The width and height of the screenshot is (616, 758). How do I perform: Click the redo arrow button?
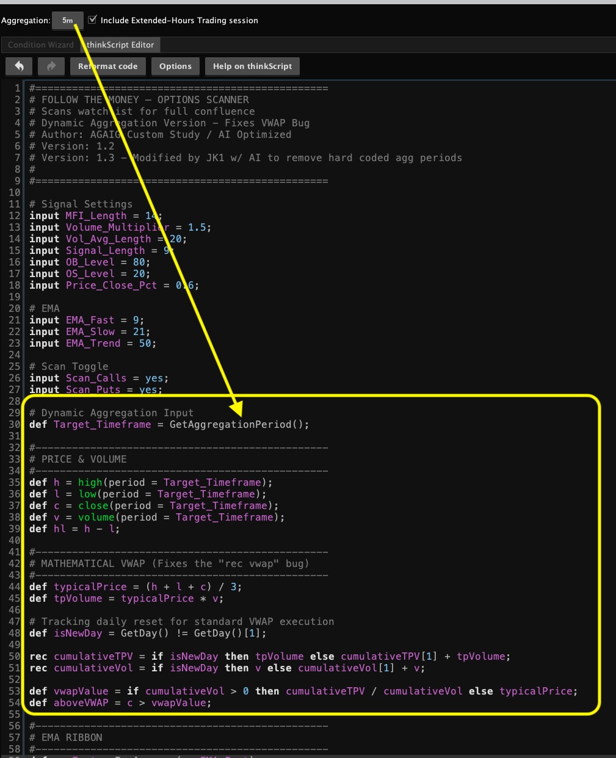[x=51, y=67]
